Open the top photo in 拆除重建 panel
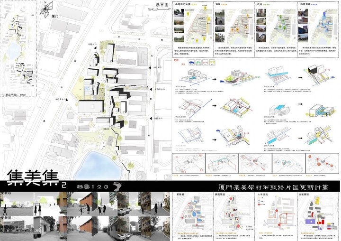 (x=303, y=13)
